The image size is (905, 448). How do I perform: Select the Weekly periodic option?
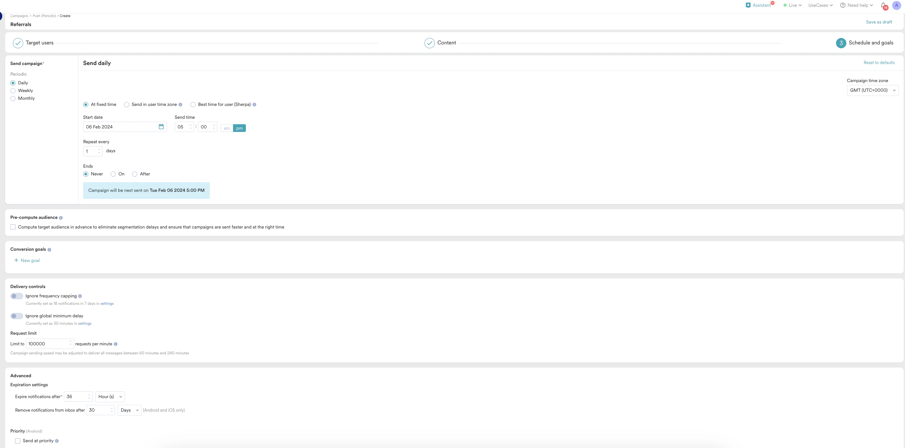(x=13, y=90)
